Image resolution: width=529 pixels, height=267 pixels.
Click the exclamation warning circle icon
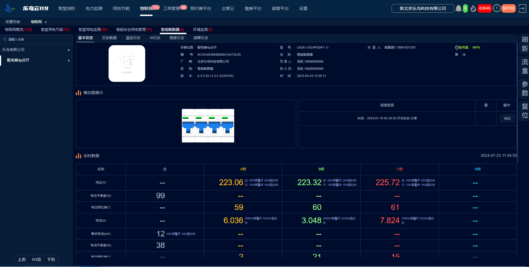(496, 8)
